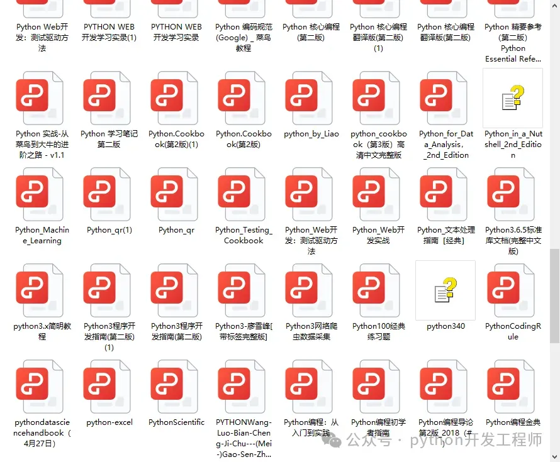Click the Python_Testing_Cookbook file icon
560x462 pixels.
coord(242,194)
